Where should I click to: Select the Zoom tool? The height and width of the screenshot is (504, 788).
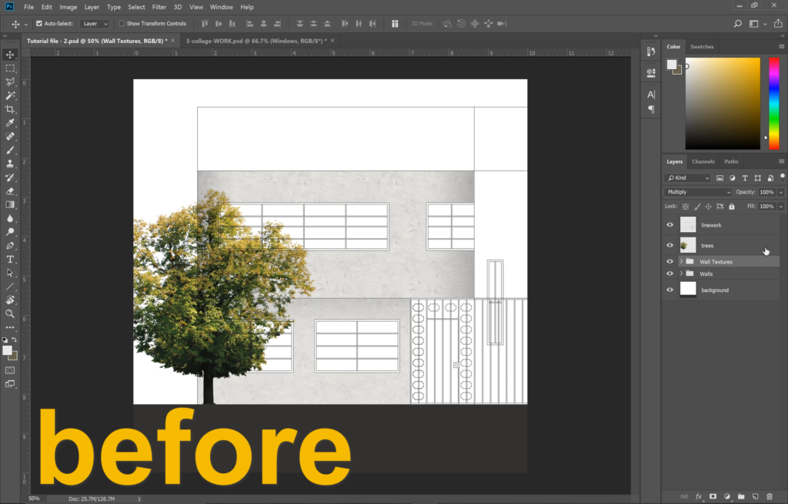tap(10, 313)
